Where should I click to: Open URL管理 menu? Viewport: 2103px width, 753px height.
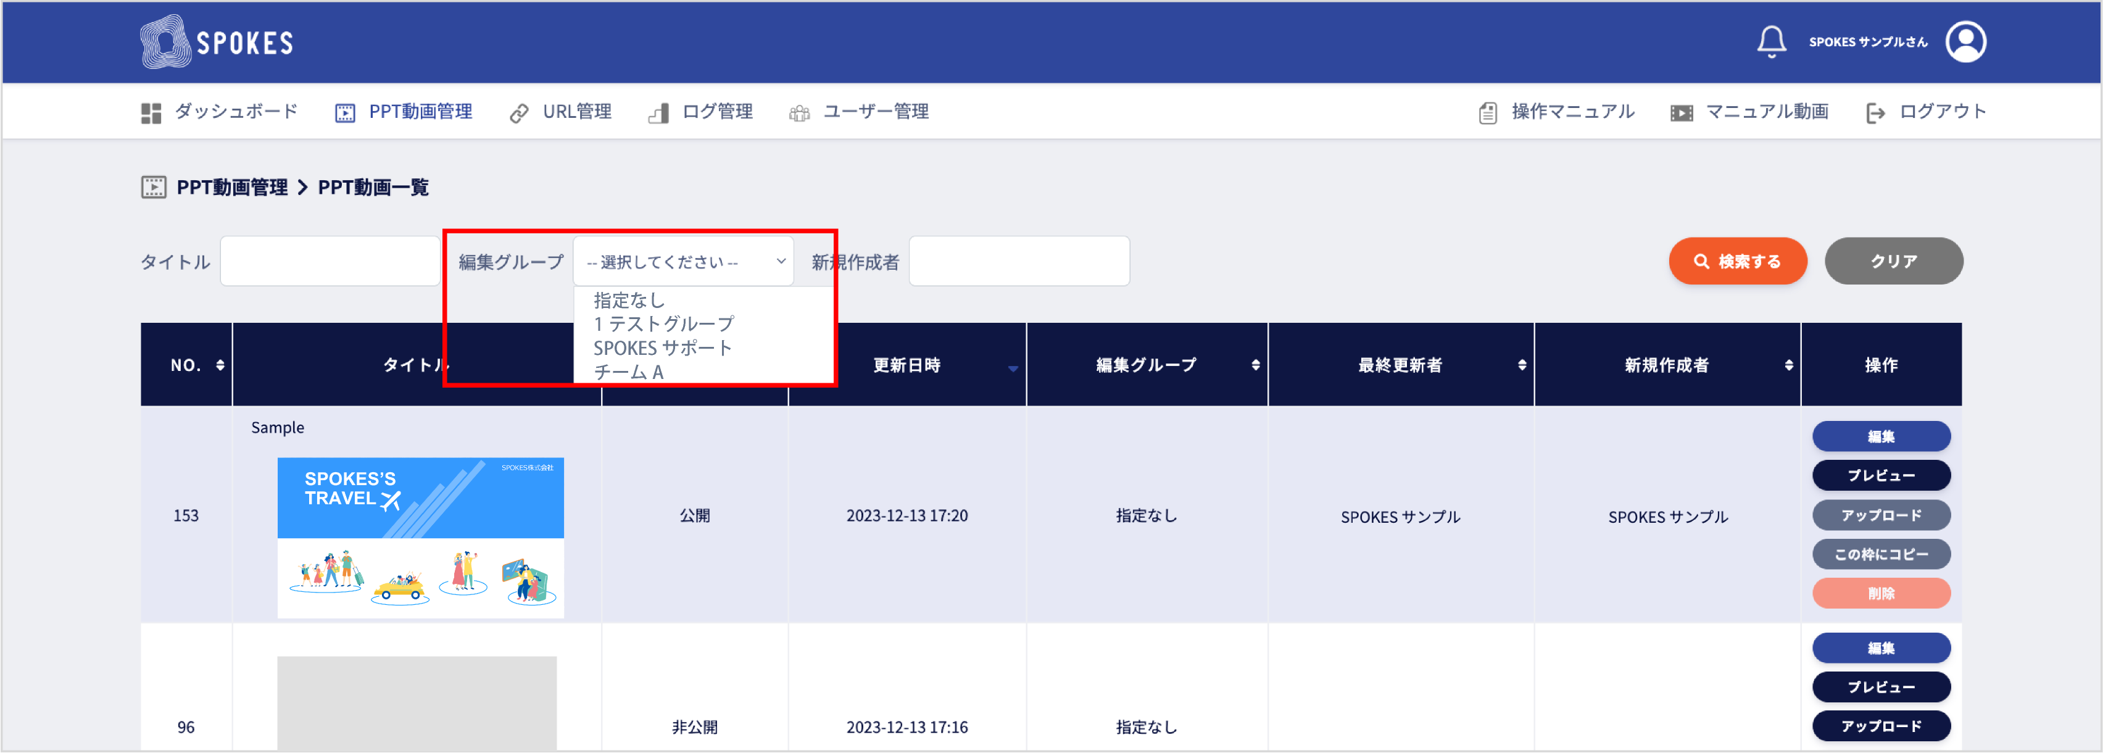(x=577, y=111)
